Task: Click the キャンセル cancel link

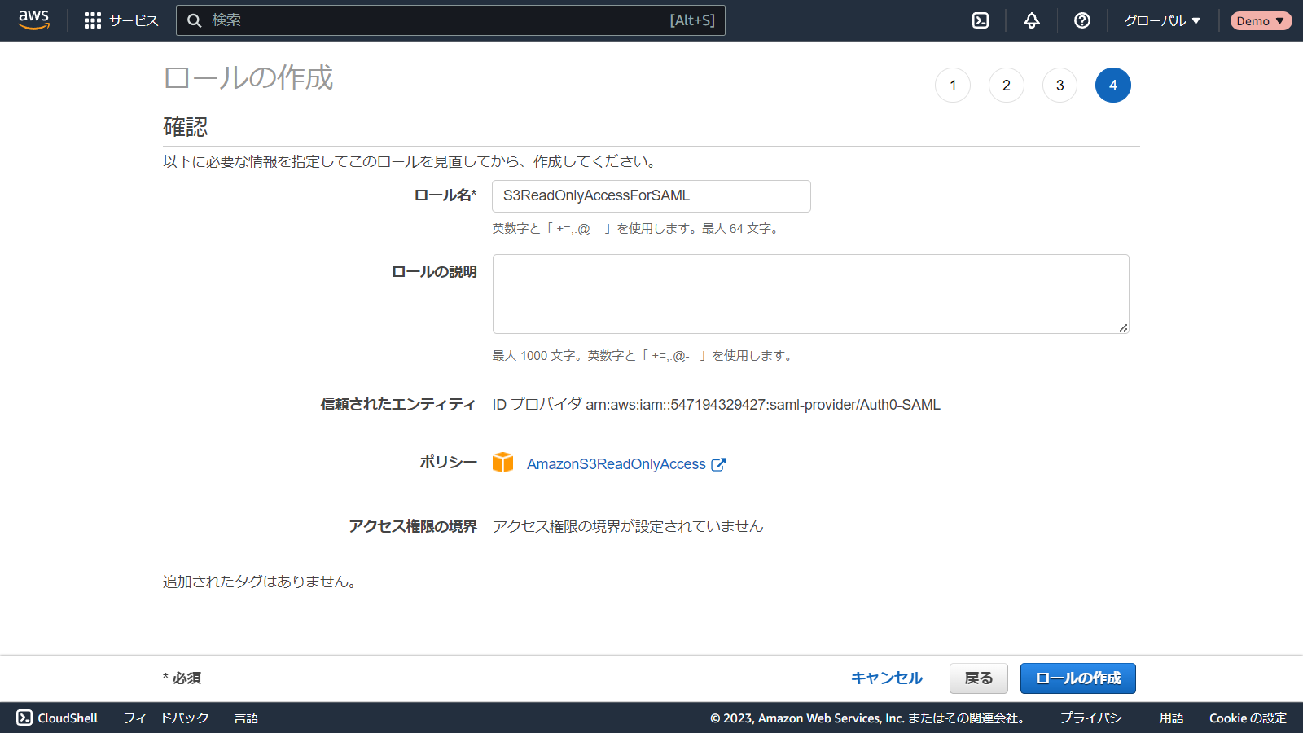Action: coord(887,678)
